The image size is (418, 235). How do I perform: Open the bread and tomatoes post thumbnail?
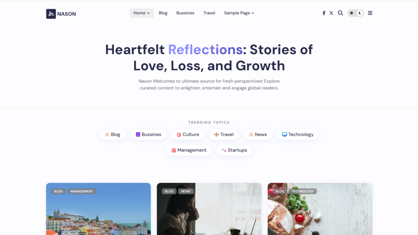tap(320, 209)
